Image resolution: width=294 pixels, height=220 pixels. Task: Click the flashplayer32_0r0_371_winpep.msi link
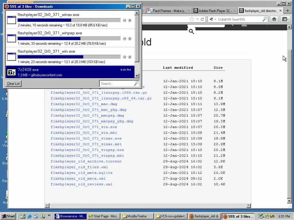pyautogui.click(x=87, y=156)
